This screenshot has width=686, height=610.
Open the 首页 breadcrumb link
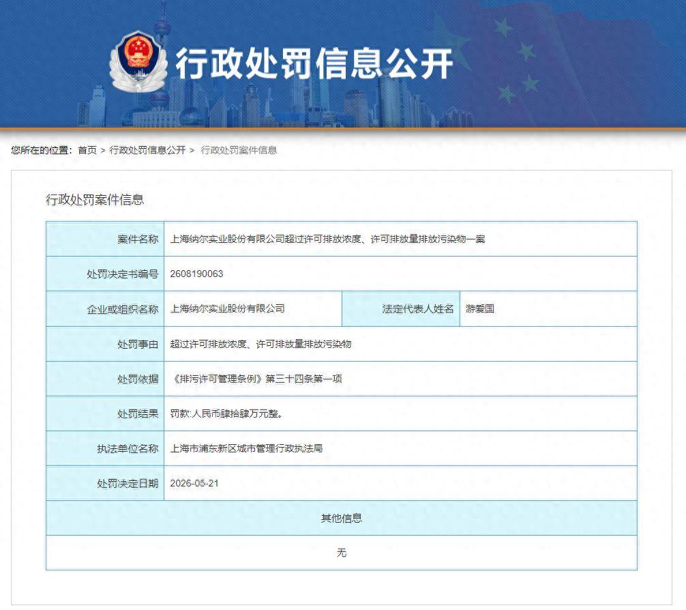click(87, 150)
